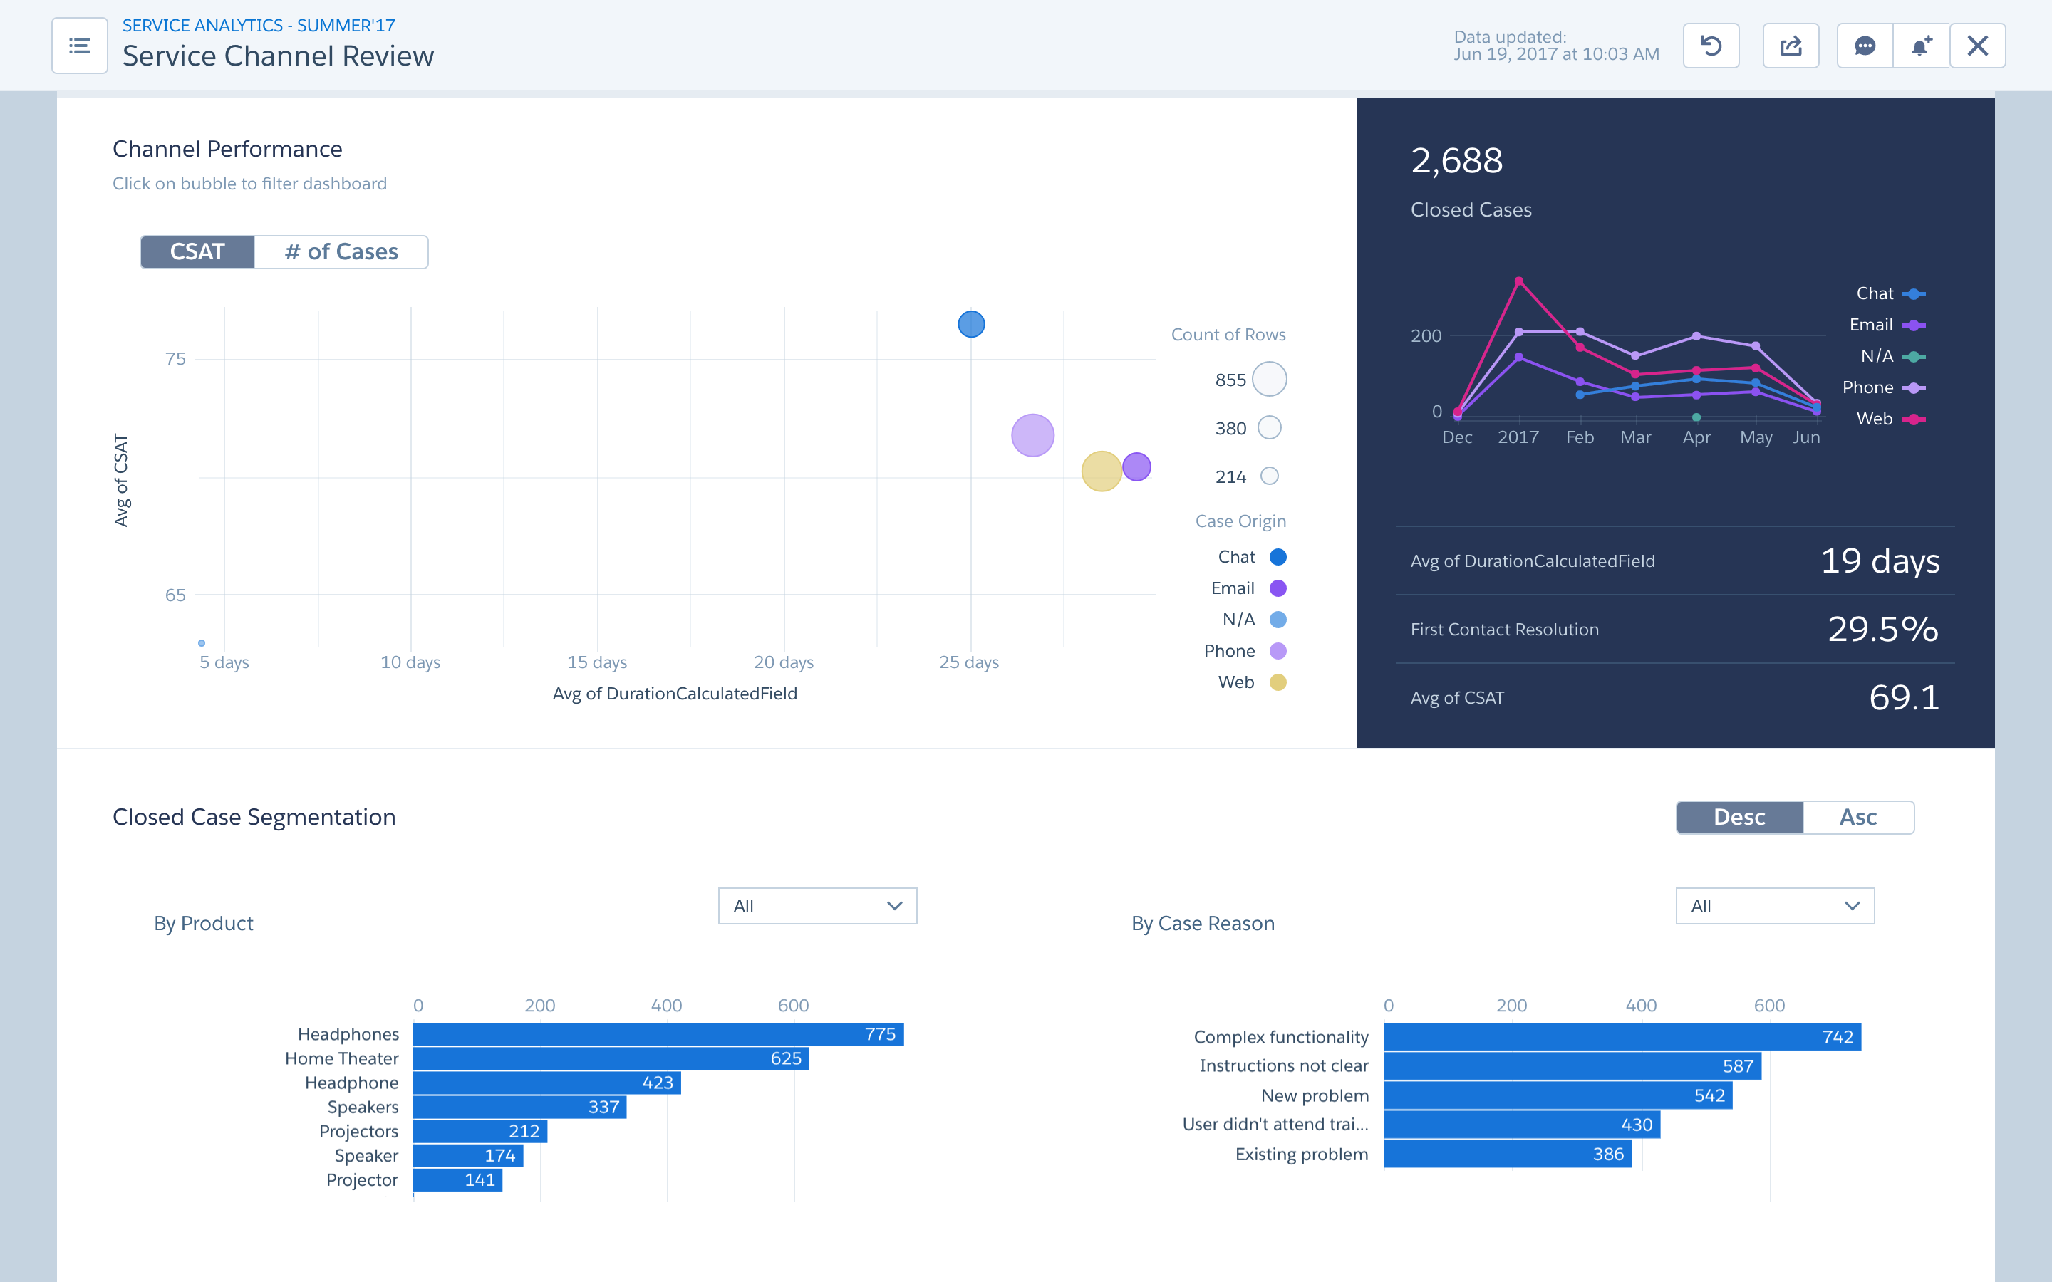Click the yellow Web bubble in chart
The height and width of the screenshot is (1282, 2052).
1101,471
